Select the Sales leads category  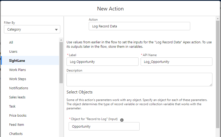17,97
